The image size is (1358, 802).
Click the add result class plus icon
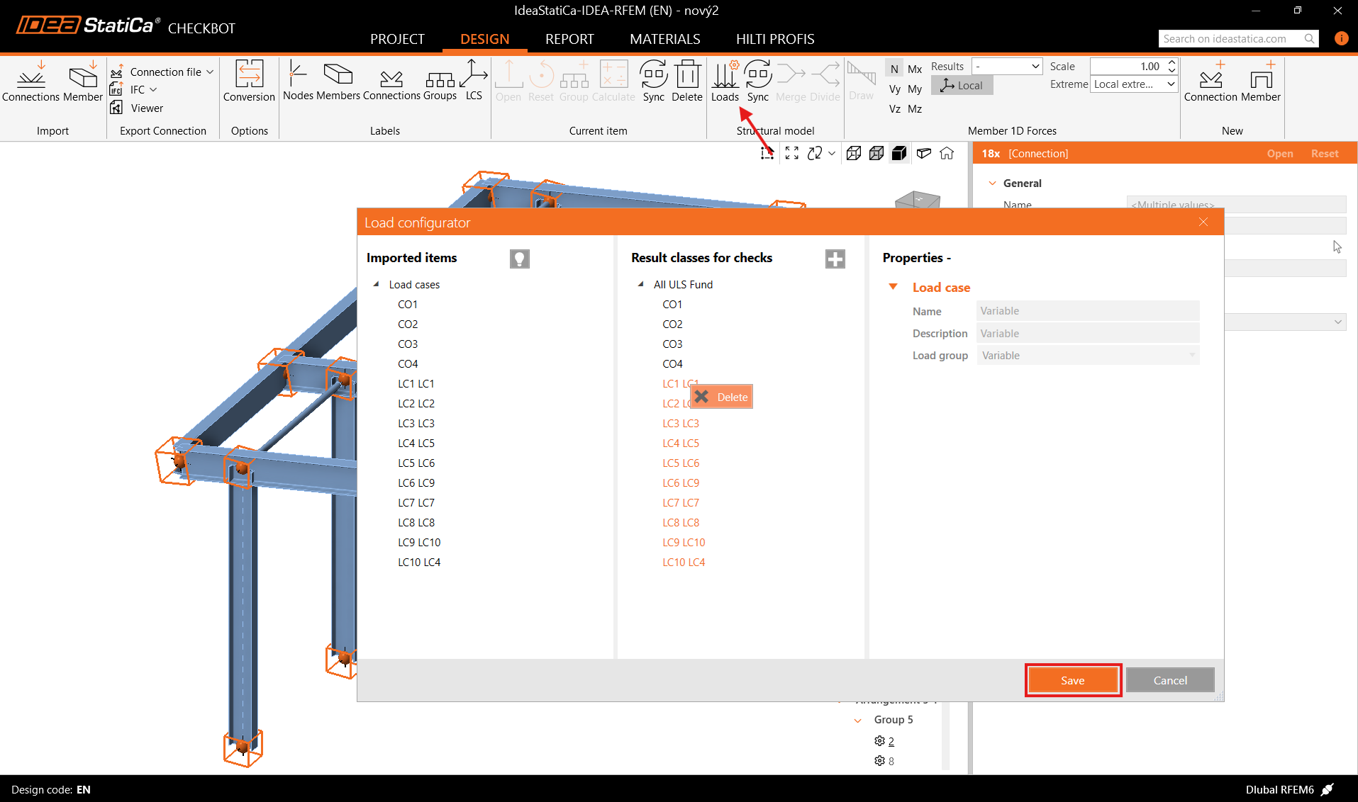coord(835,259)
